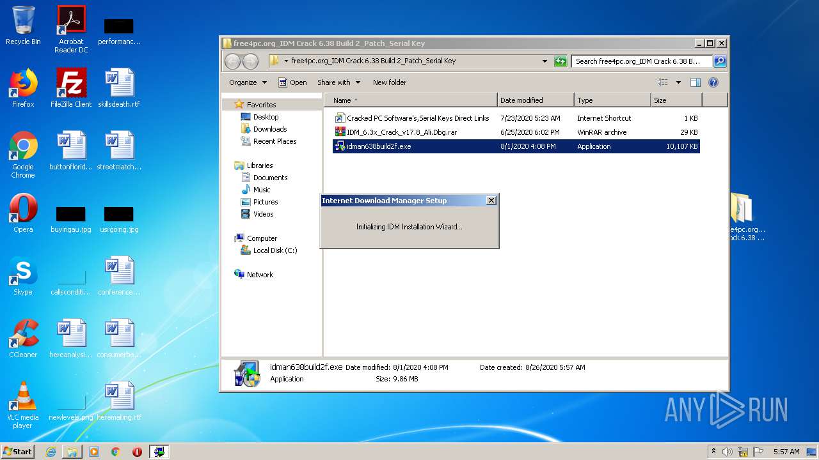Click Explorer Back navigation button
The image size is (819, 460).
click(x=232, y=61)
